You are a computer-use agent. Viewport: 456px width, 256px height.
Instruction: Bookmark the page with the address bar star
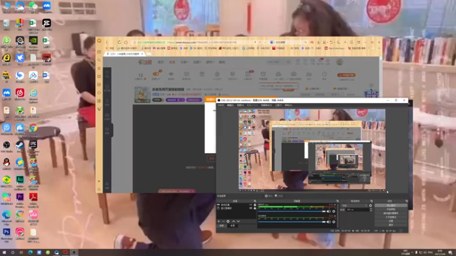point(135,42)
